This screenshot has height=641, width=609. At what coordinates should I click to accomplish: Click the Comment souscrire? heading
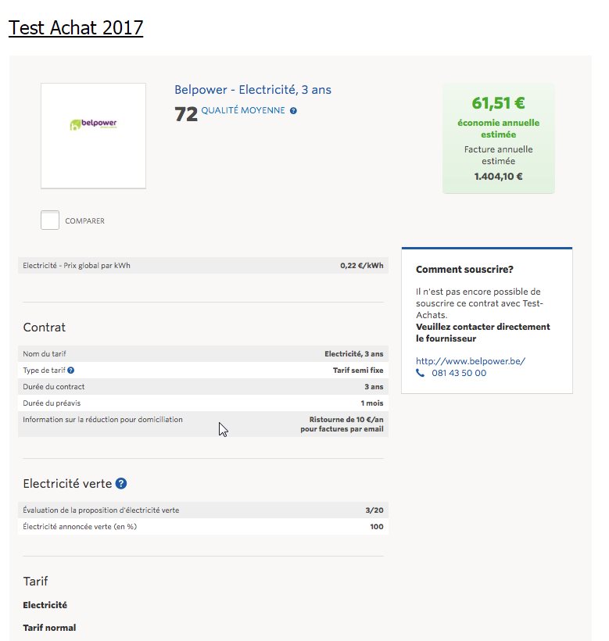point(464,270)
